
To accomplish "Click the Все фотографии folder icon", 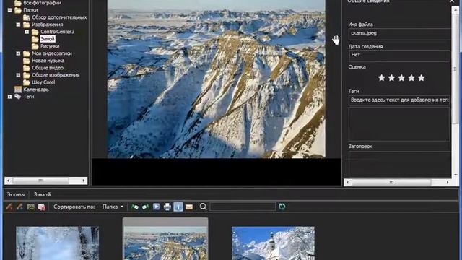I will [x=18, y=3].
